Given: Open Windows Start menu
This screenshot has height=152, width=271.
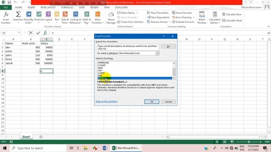Looking at the screenshot, I should pyautogui.click(x=5, y=148).
